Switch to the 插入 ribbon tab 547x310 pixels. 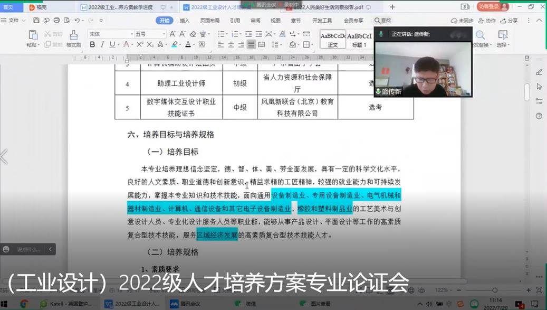click(185, 21)
